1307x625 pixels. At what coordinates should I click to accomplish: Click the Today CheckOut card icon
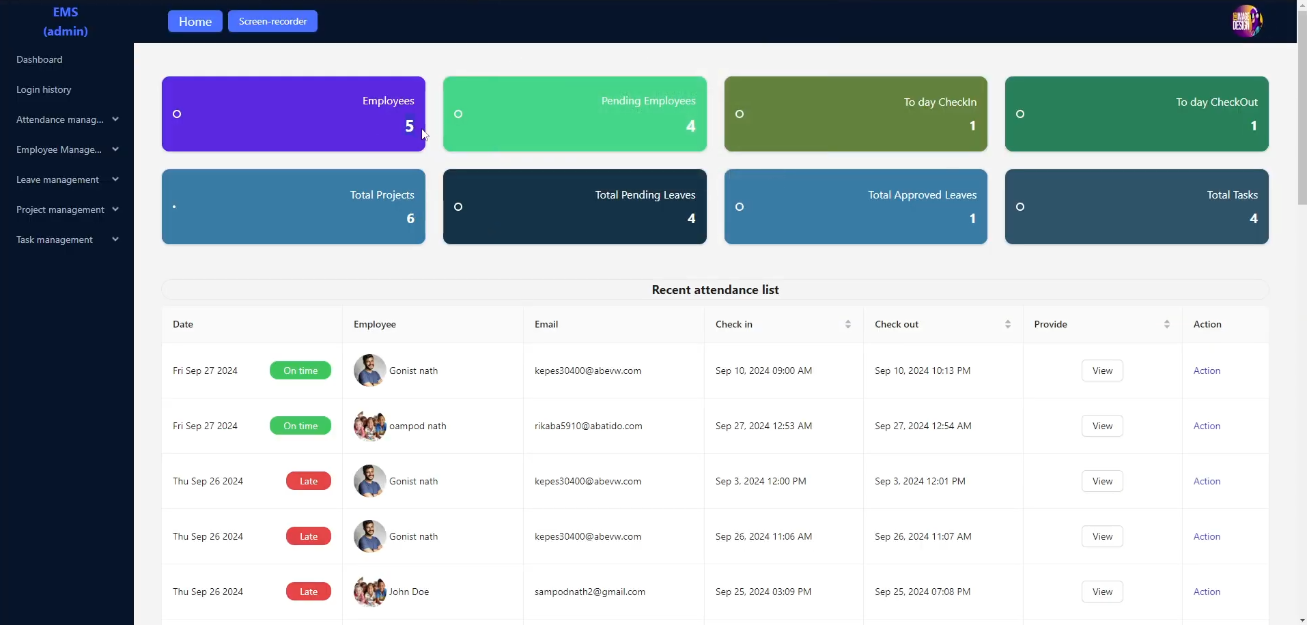point(1020,114)
